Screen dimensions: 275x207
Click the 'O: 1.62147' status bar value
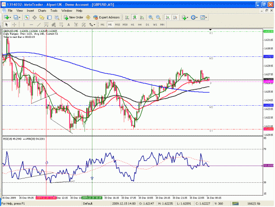click(147, 203)
